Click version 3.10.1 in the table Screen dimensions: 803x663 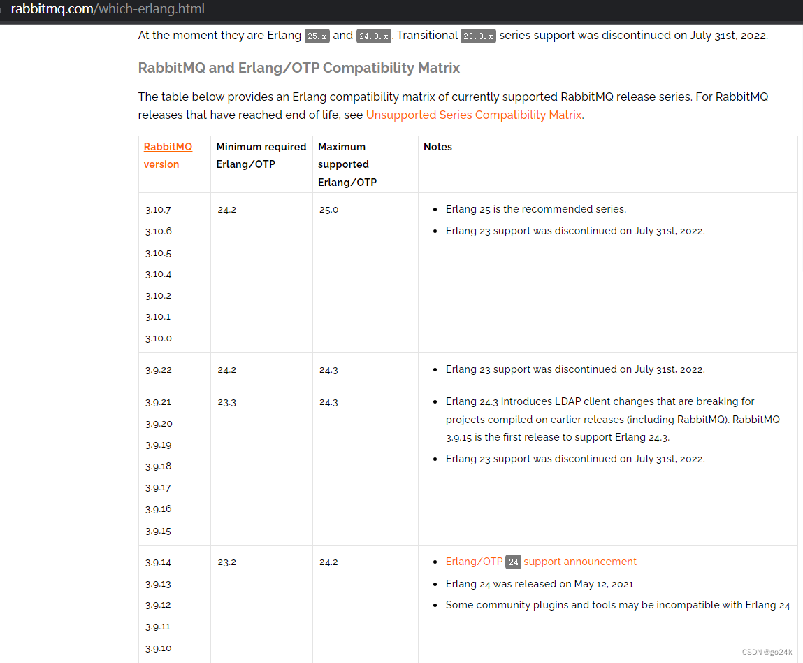pos(158,317)
